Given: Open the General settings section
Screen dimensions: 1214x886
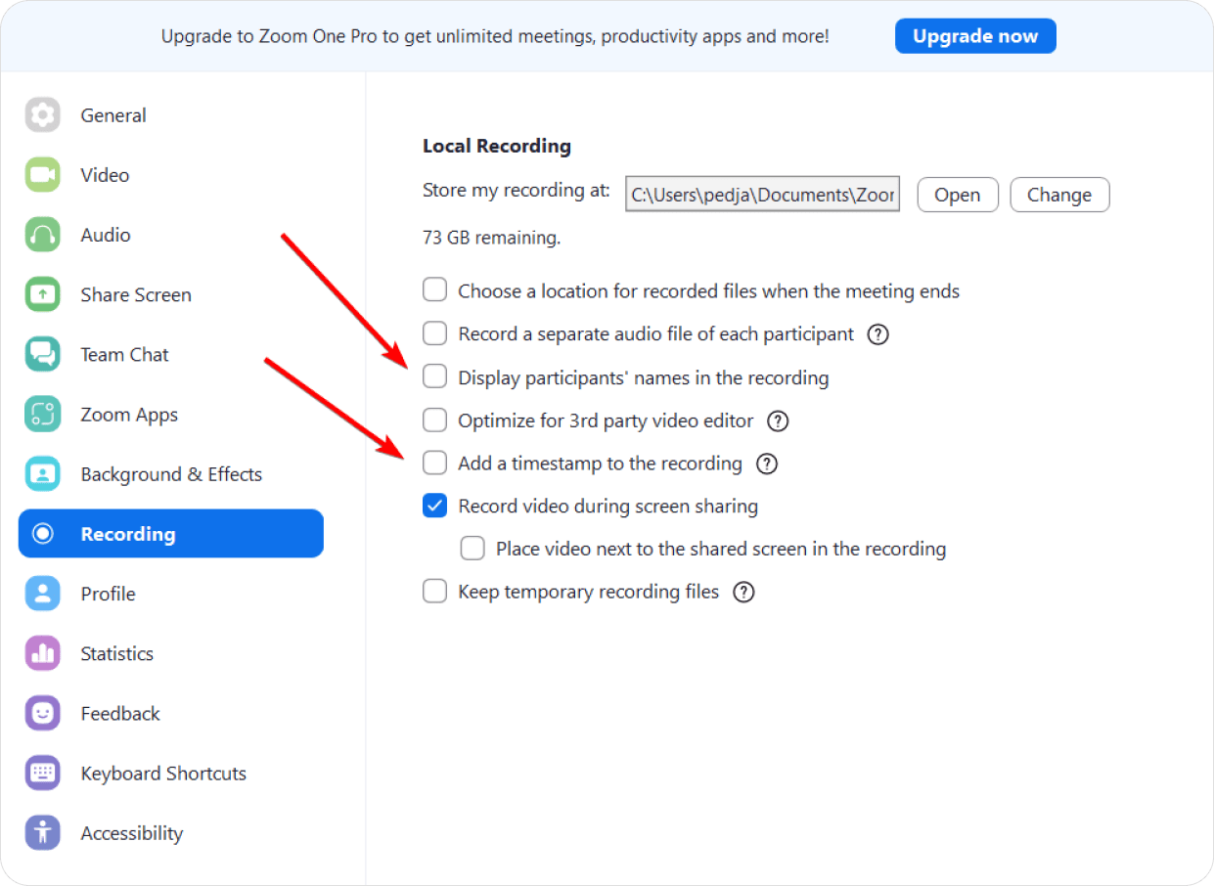Looking at the screenshot, I should (x=113, y=115).
